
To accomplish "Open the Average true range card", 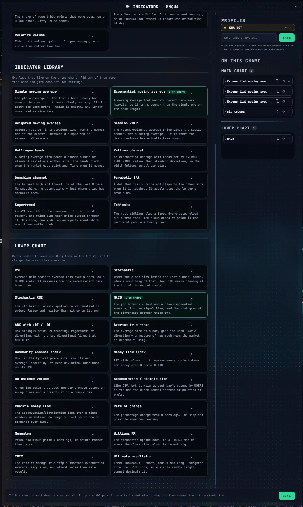I will click(159, 332).
